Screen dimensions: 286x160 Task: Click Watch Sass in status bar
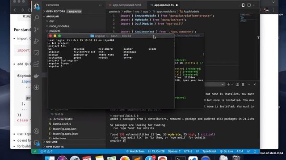[135, 151]
